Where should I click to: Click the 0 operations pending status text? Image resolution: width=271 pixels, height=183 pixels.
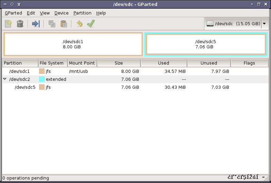[26, 178]
